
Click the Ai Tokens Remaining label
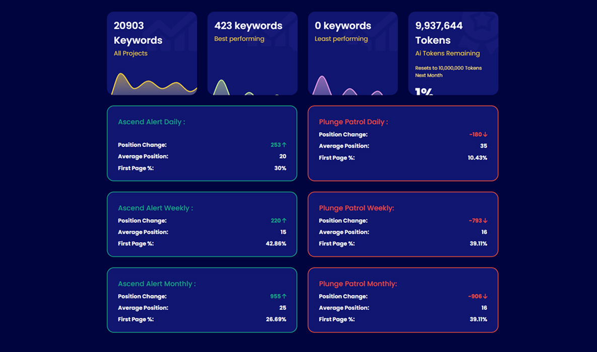point(447,53)
